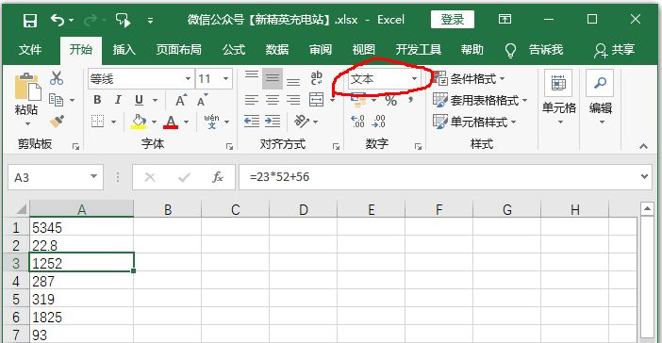The image size is (662, 343).
Task: Align text left
Action: [252, 100]
